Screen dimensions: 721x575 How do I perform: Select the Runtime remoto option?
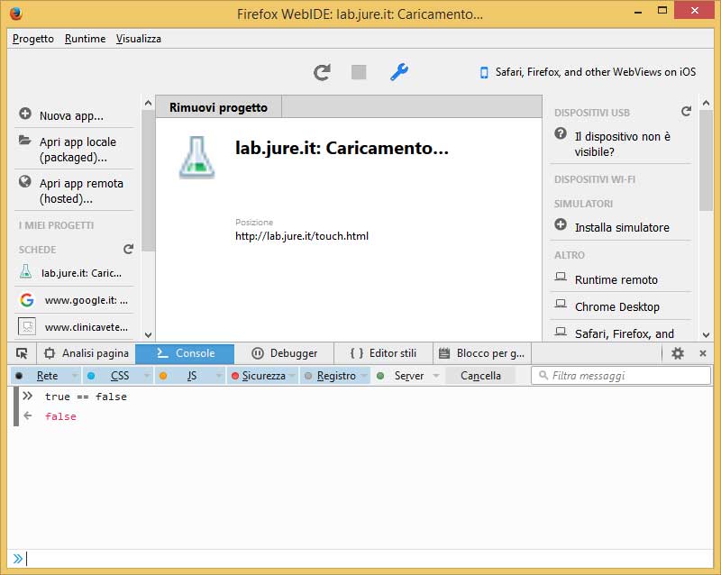pyautogui.click(x=616, y=279)
